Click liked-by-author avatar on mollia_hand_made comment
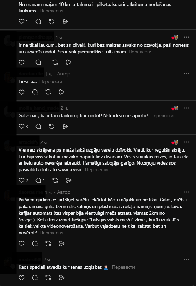This screenshot has width=196, height=286. pyautogui.click(x=175, y=108)
